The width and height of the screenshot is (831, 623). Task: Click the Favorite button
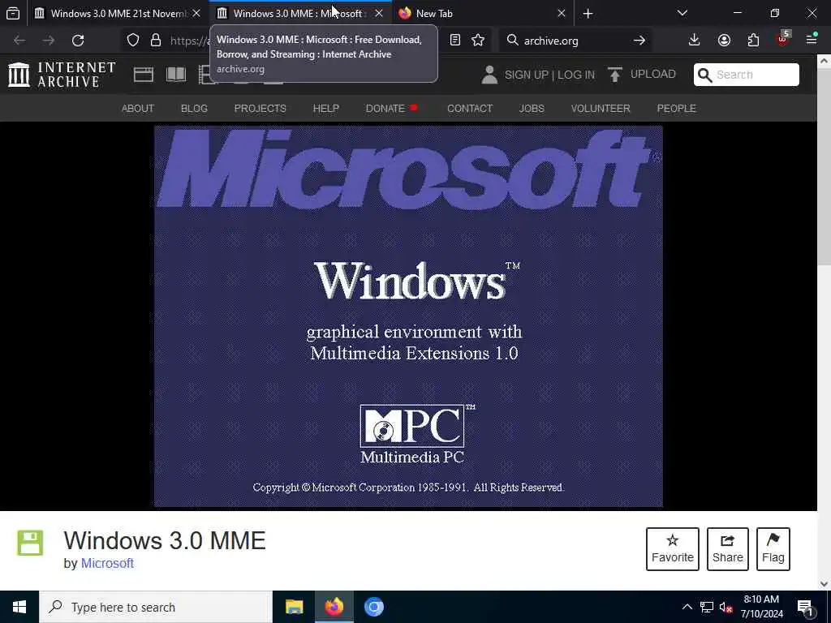click(x=673, y=549)
